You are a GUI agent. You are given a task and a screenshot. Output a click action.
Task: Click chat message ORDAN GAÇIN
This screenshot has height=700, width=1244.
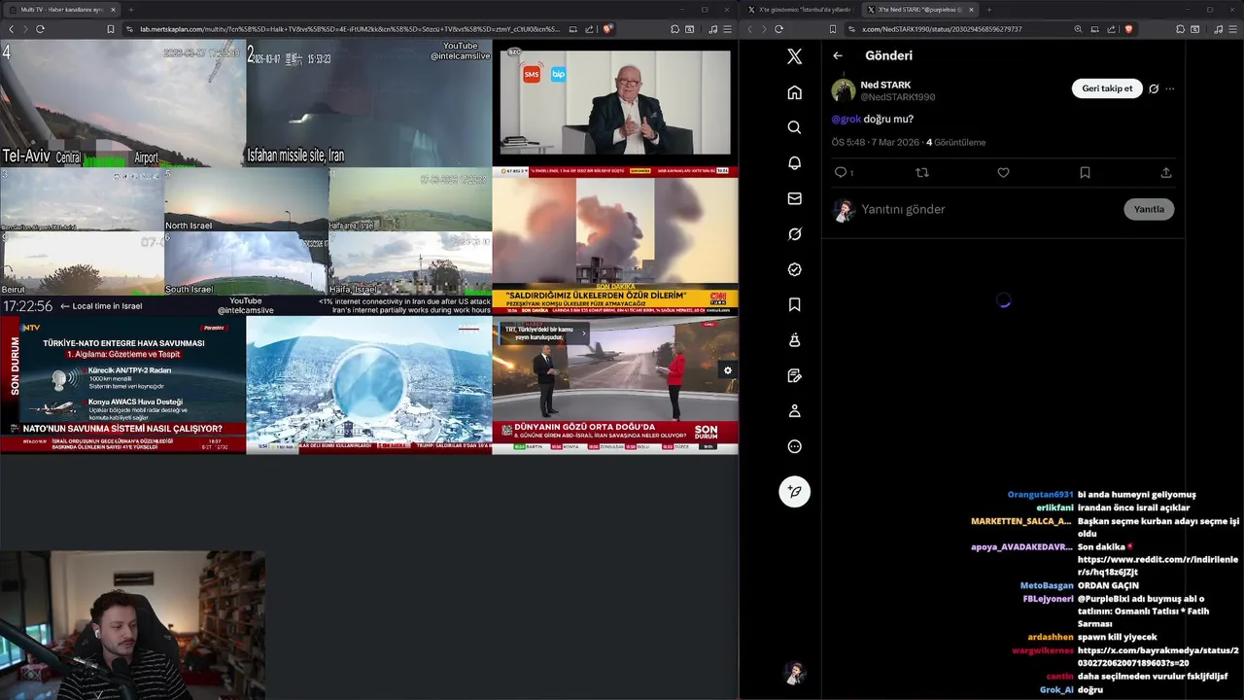tap(1108, 585)
